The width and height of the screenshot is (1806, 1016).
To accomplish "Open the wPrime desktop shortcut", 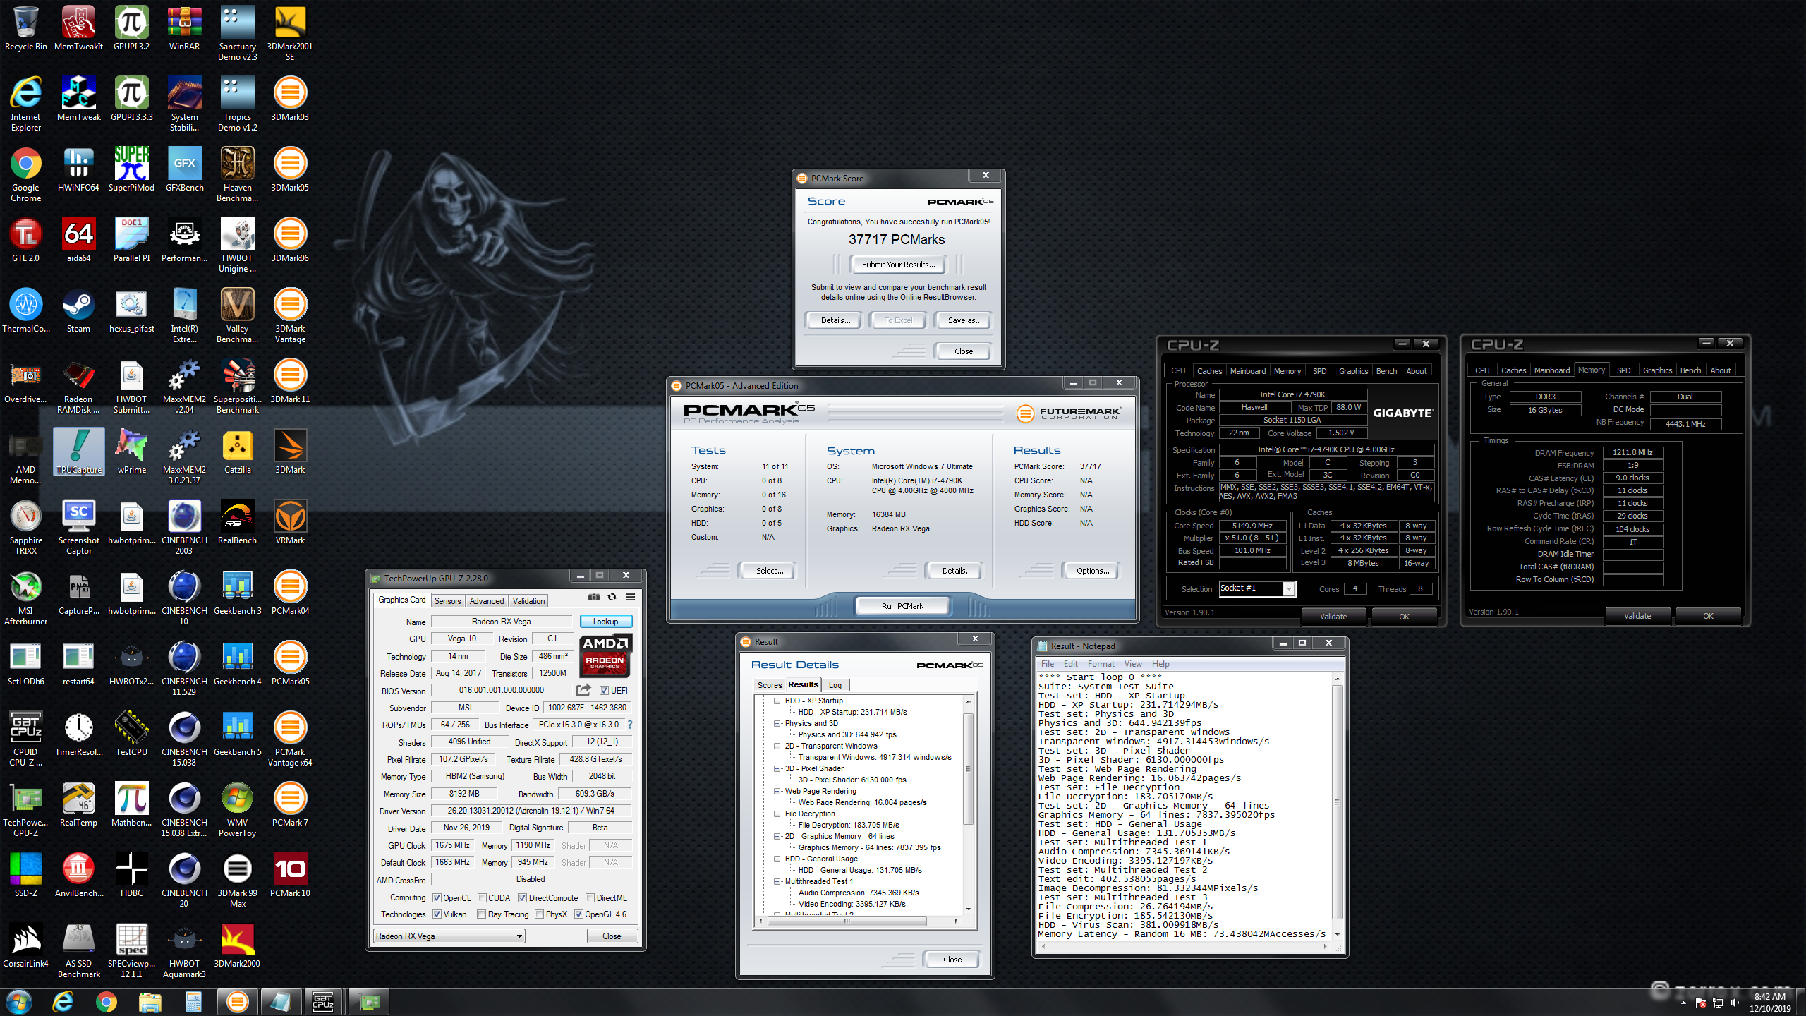I will 131,453.
